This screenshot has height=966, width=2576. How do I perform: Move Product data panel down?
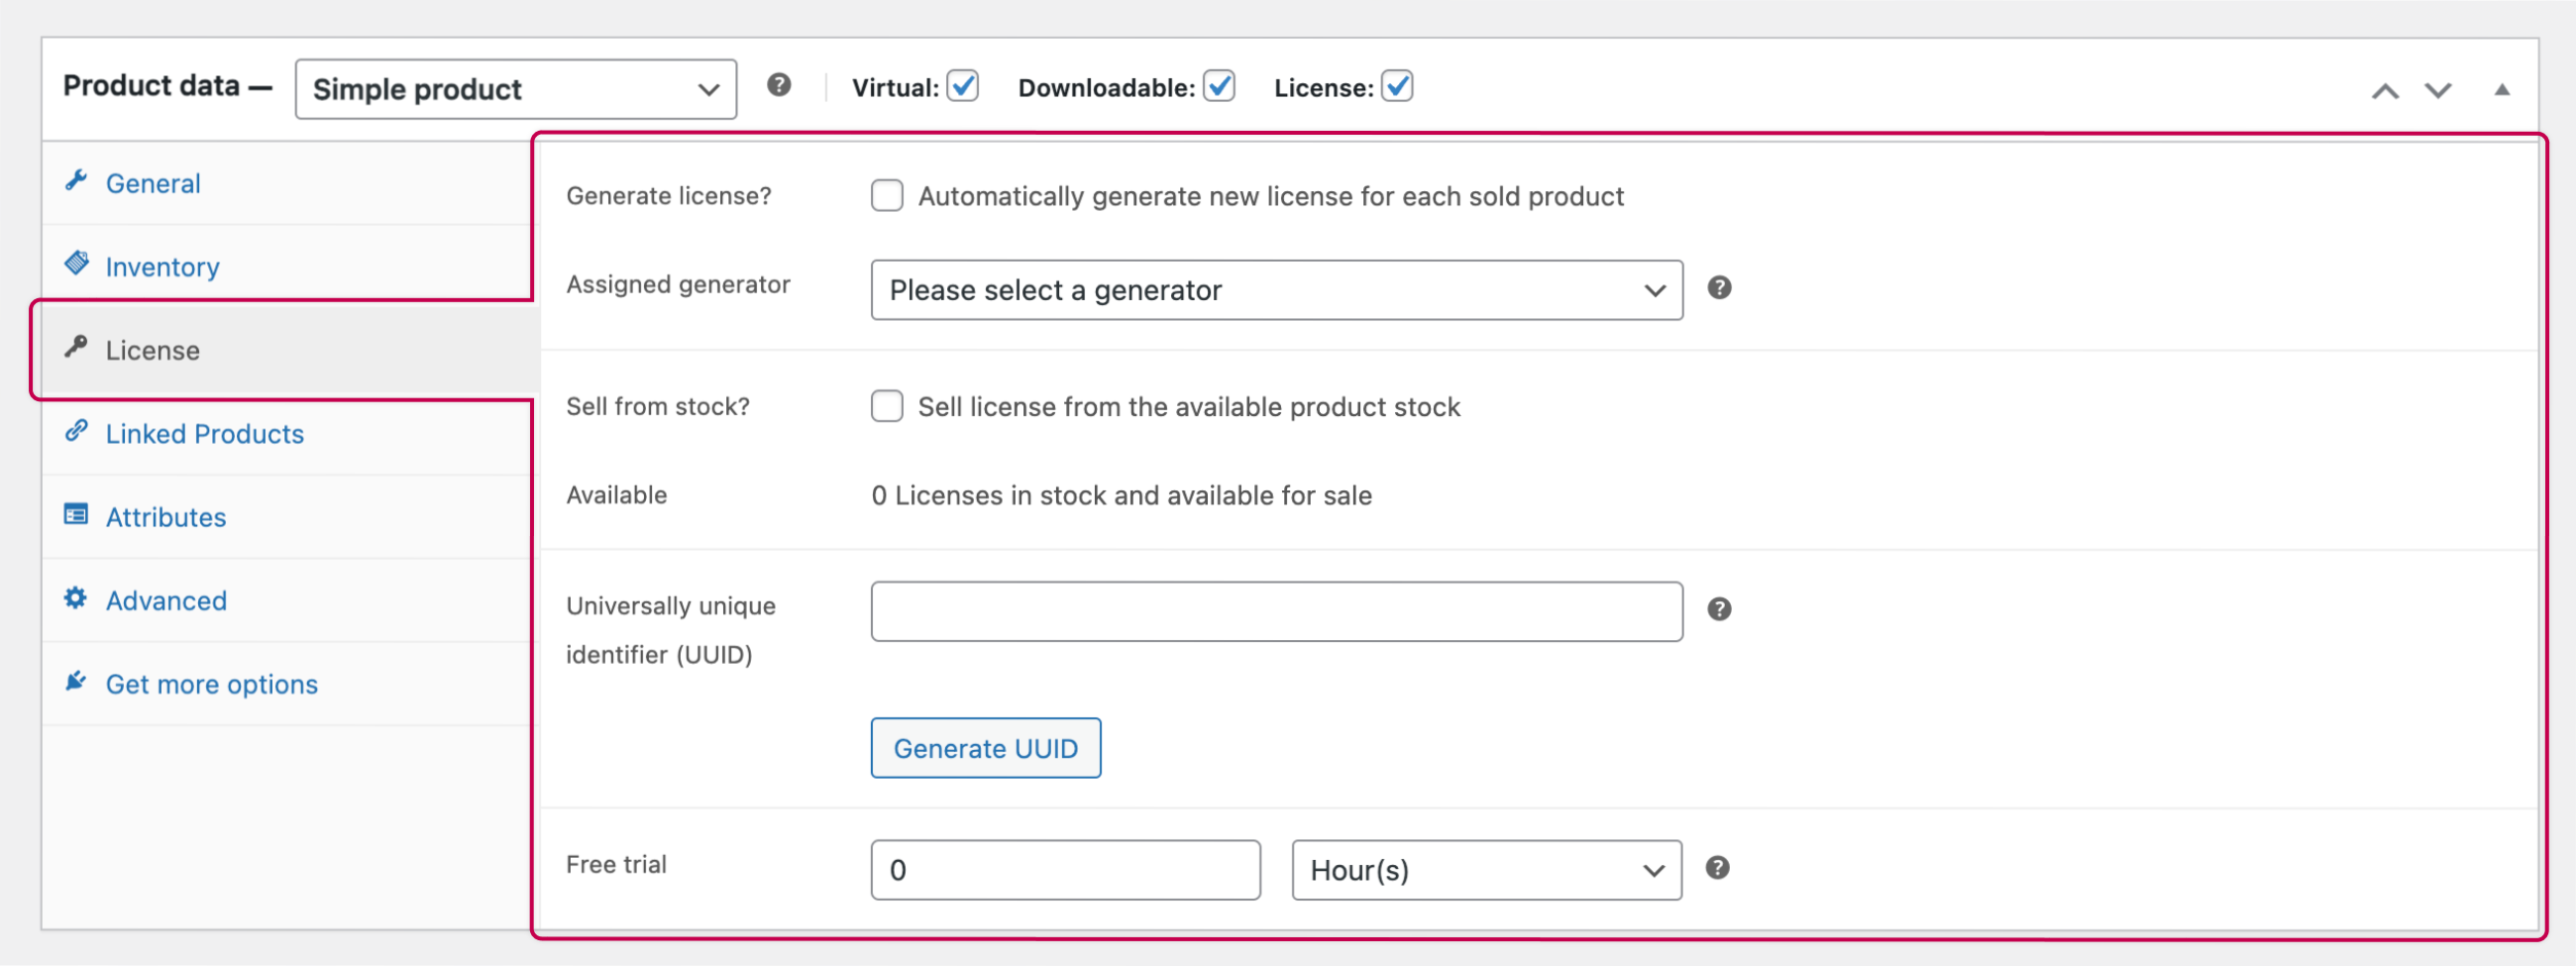click(2438, 91)
